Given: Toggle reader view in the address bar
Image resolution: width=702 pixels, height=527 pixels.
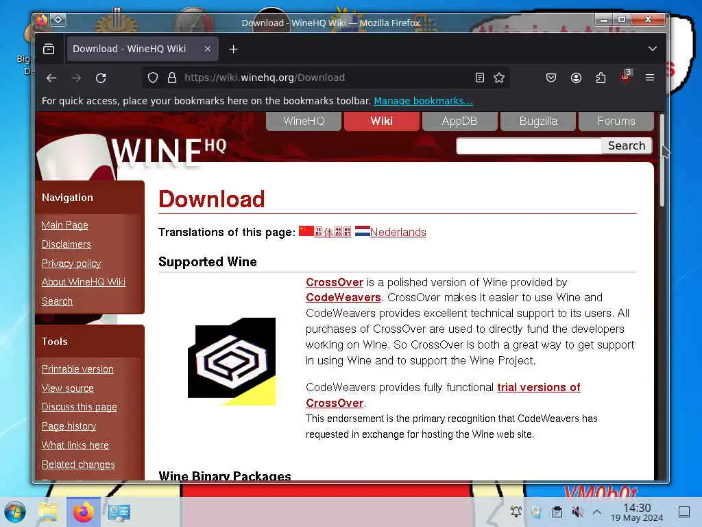Looking at the screenshot, I should click(x=479, y=78).
